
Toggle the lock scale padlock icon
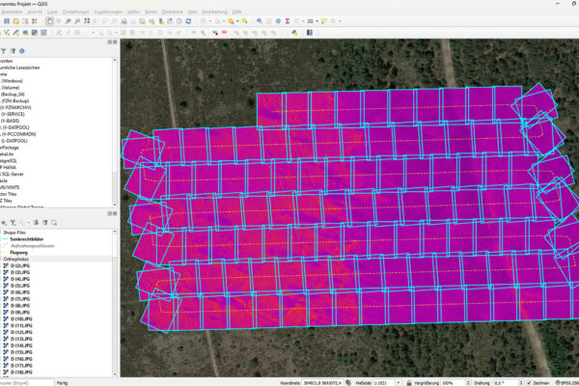(409, 383)
